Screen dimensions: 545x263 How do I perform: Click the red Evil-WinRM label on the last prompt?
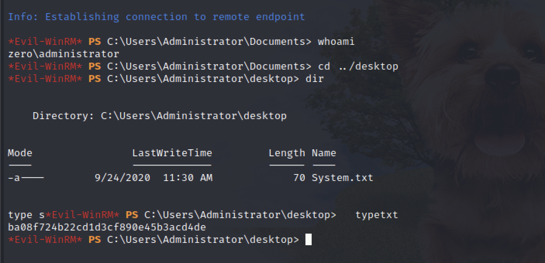pos(45,240)
